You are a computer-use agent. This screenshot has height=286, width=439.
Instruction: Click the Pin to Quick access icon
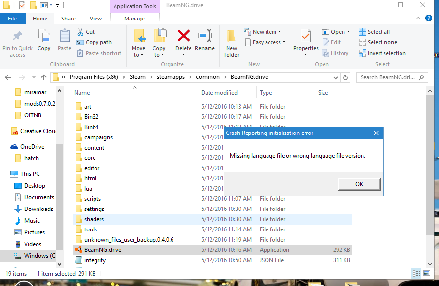[x=18, y=36]
